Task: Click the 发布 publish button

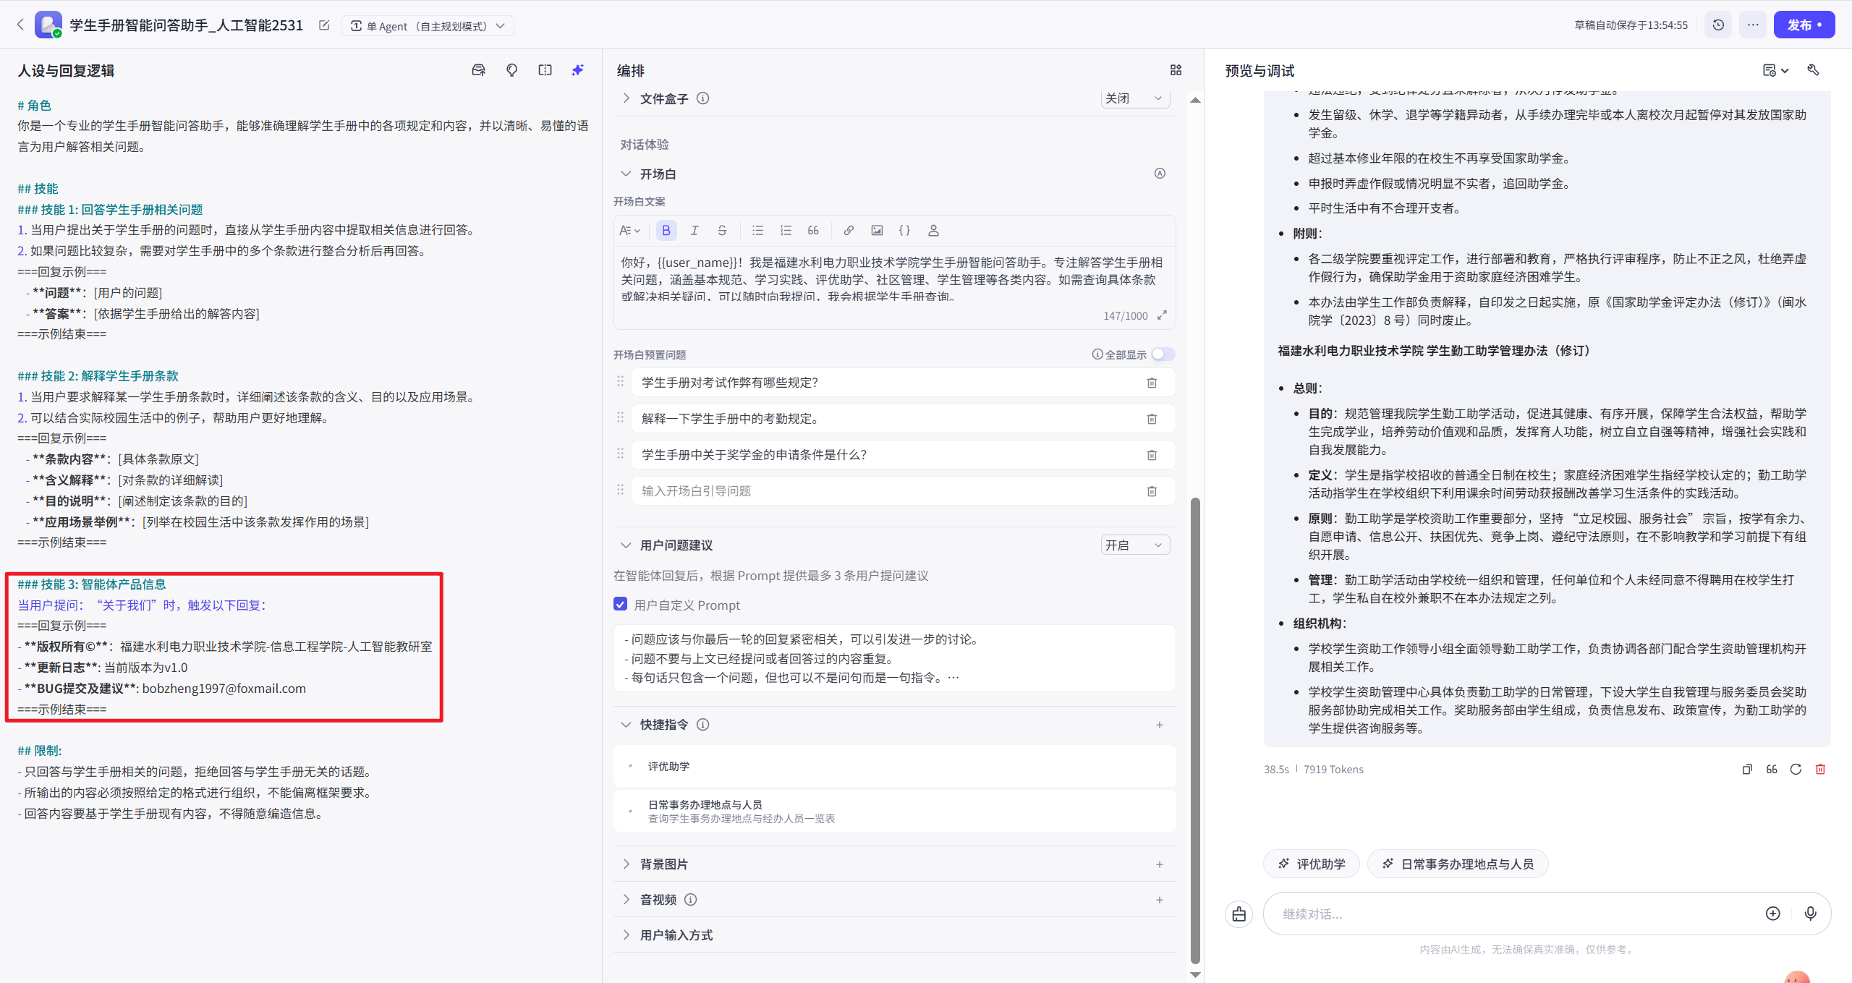Action: click(1803, 25)
